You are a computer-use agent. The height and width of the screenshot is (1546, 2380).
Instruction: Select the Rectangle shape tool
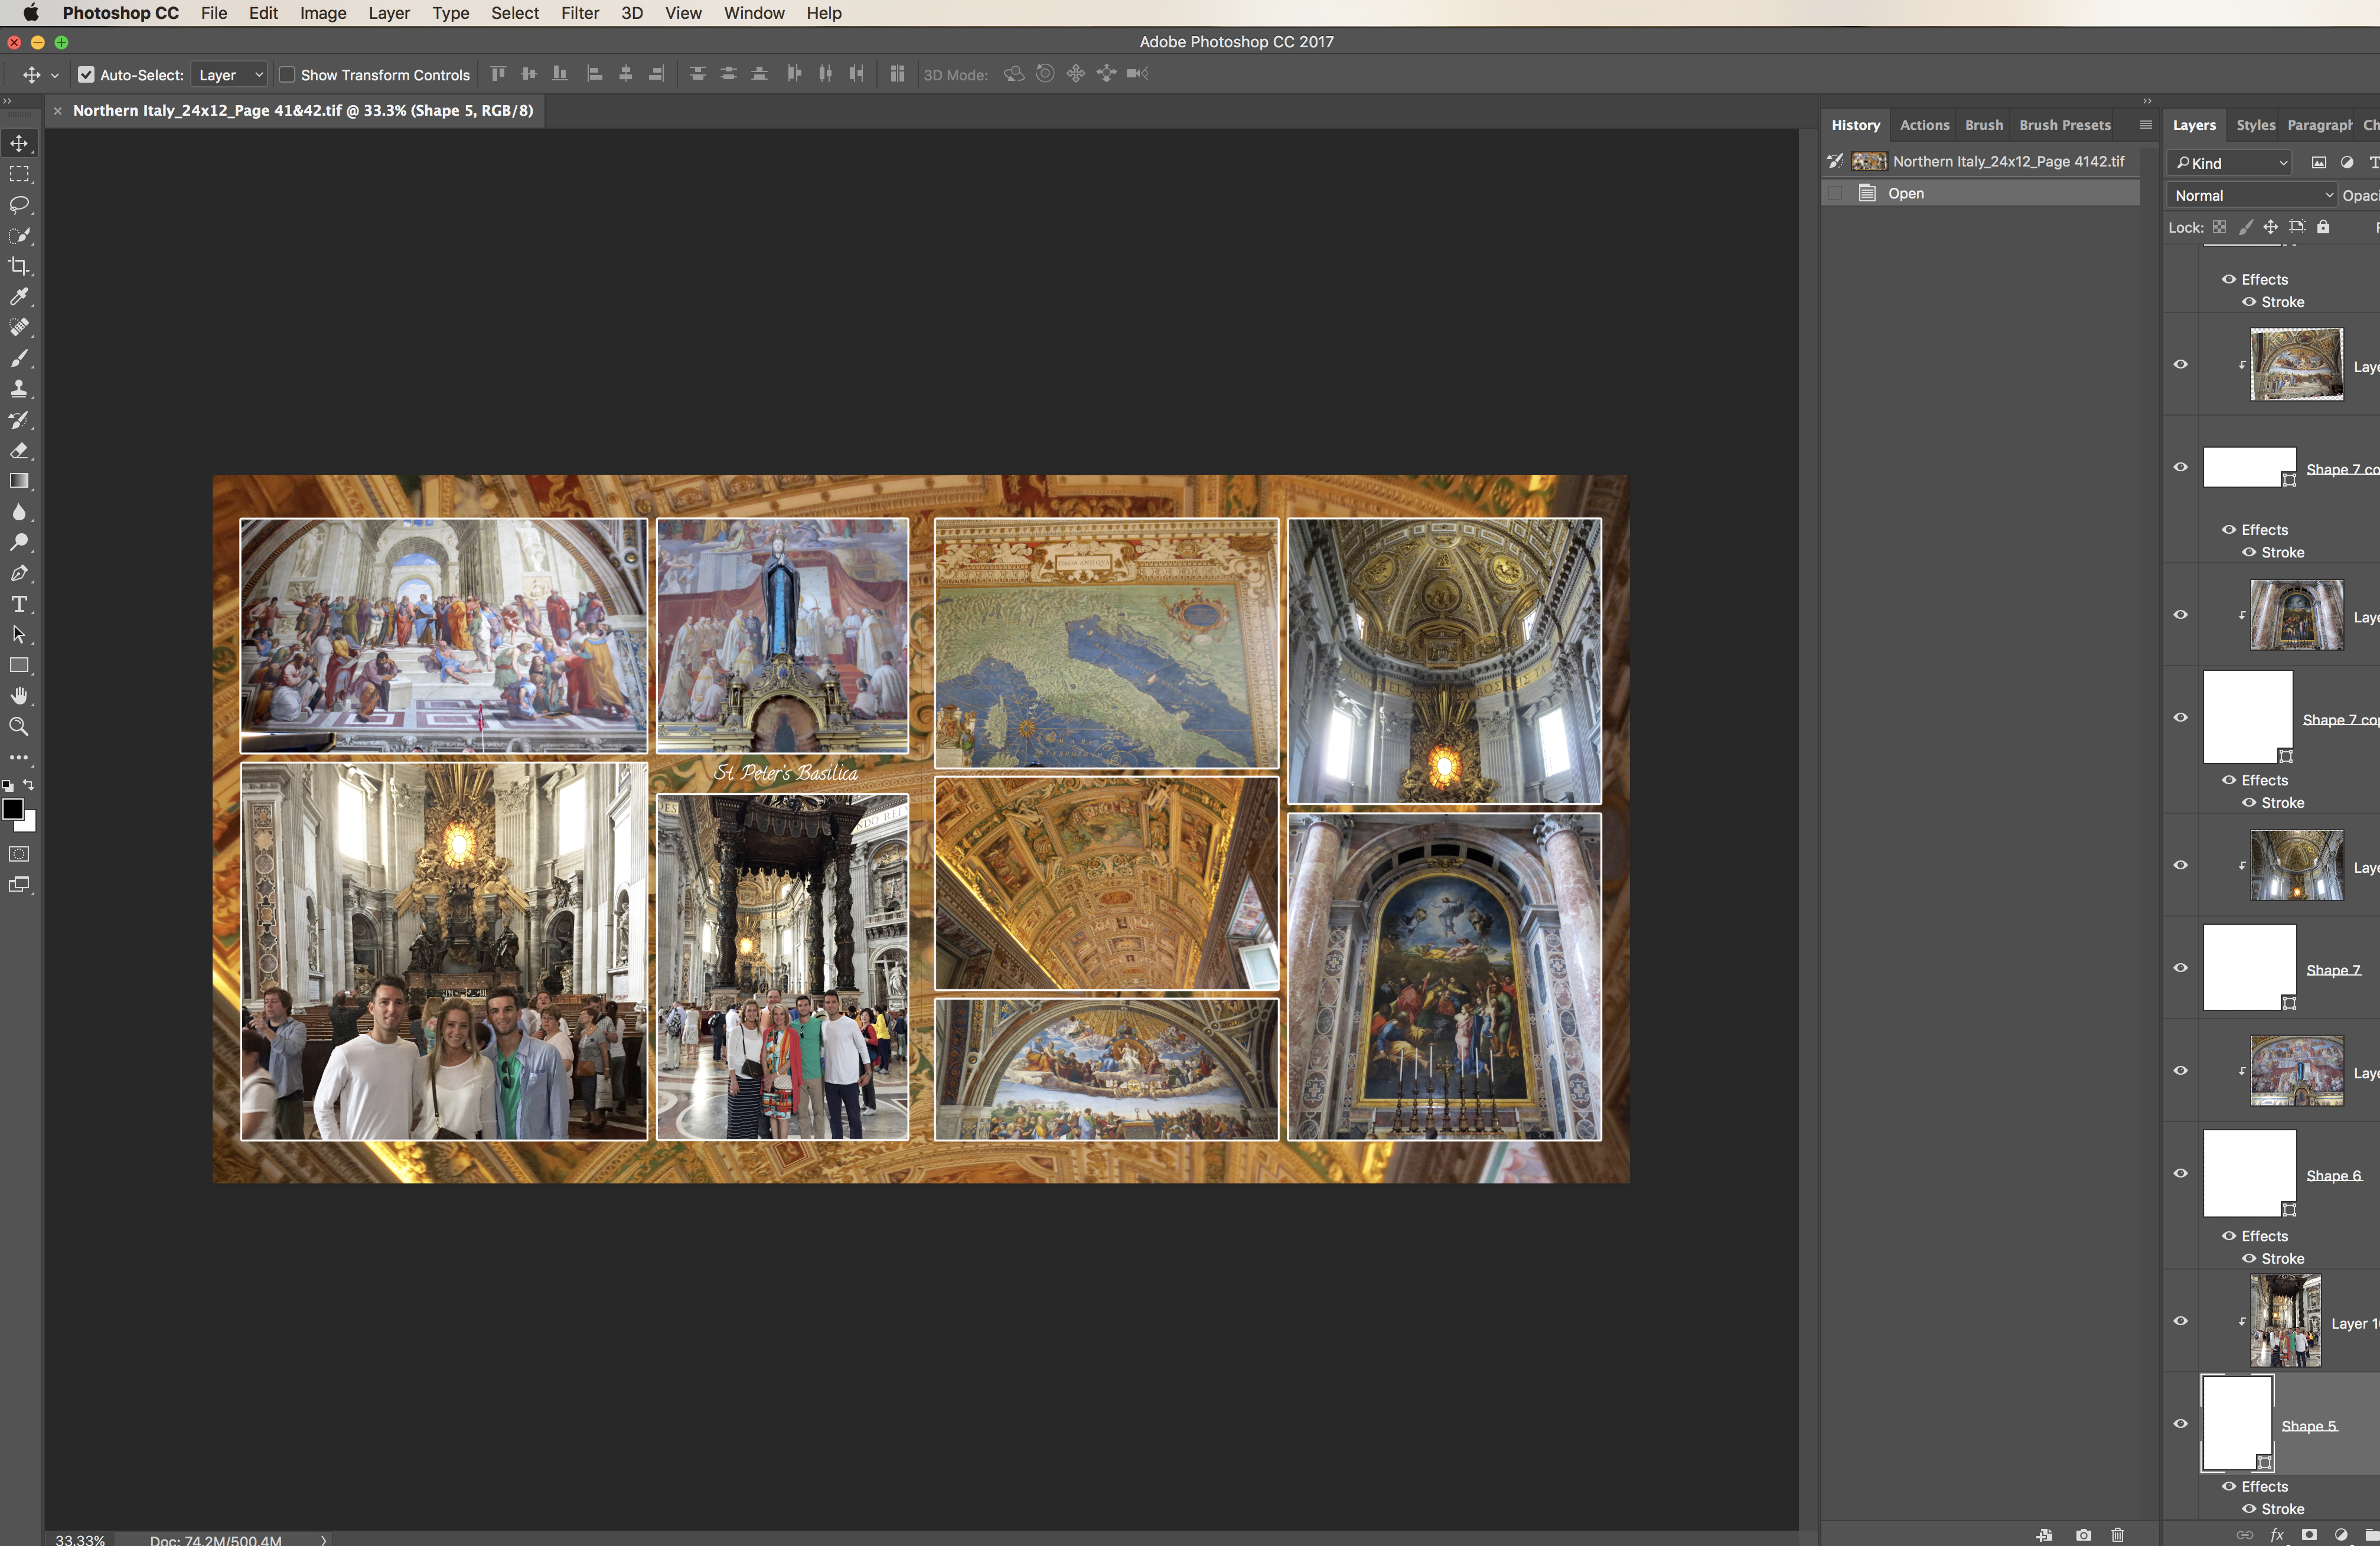pyautogui.click(x=19, y=665)
